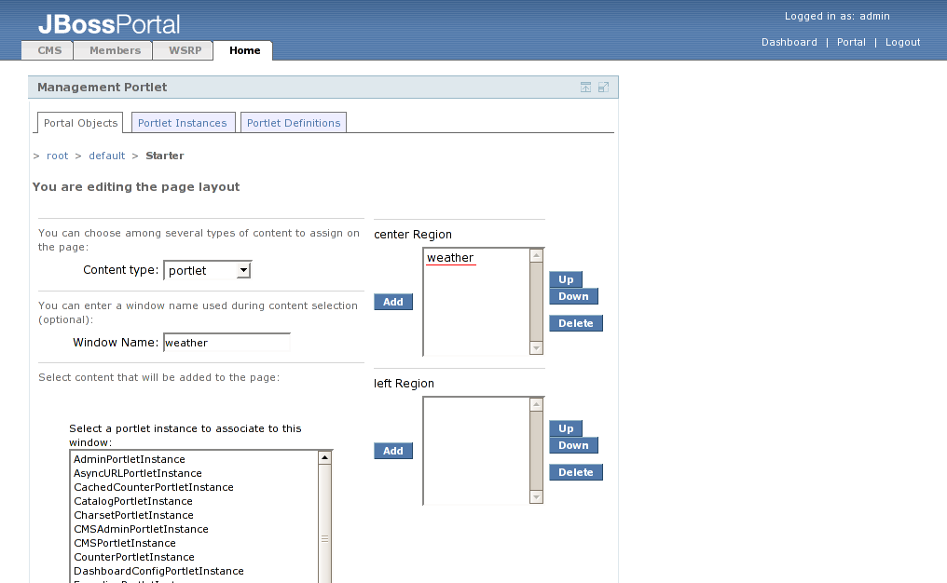Viewport: 947px width, 583px height.
Task: Click scroll-up arrow of left Region list
Action: coord(536,404)
